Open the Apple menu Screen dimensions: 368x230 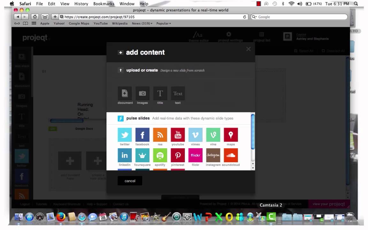[x=12, y=4]
